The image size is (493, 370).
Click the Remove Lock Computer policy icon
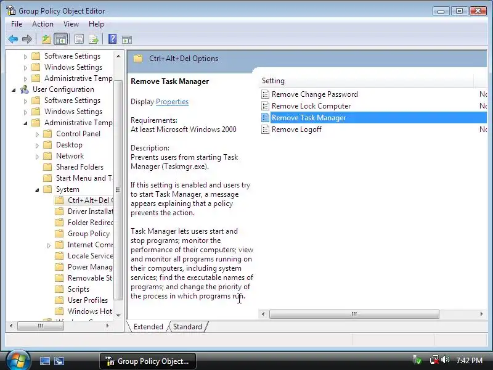click(x=266, y=105)
